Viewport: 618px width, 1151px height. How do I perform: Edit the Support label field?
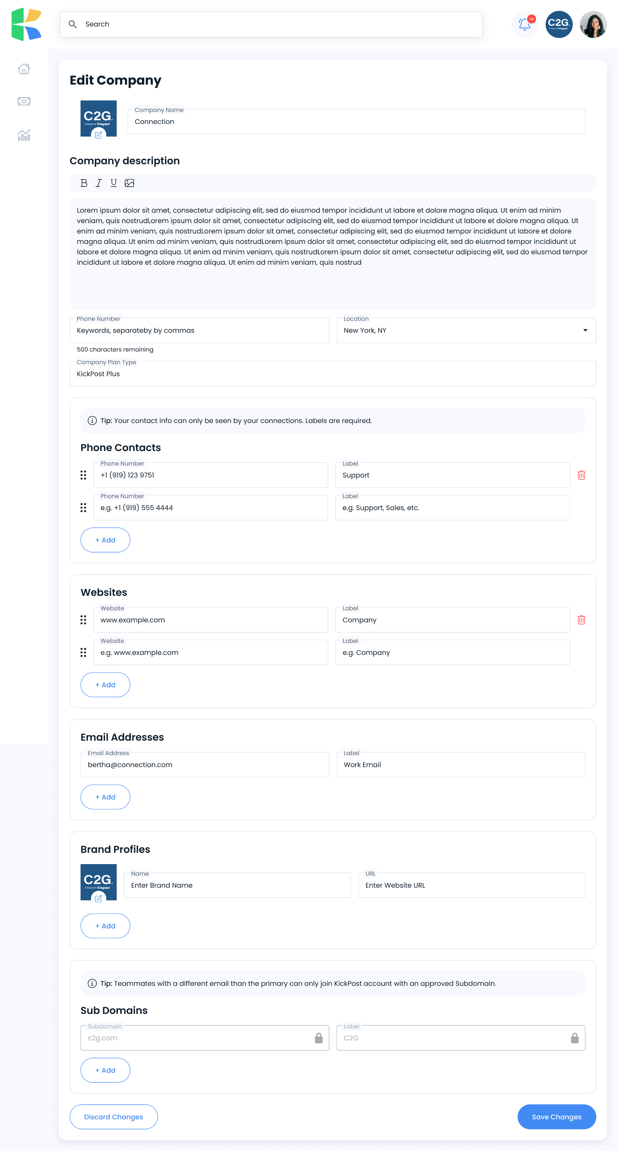pyautogui.click(x=453, y=475)
